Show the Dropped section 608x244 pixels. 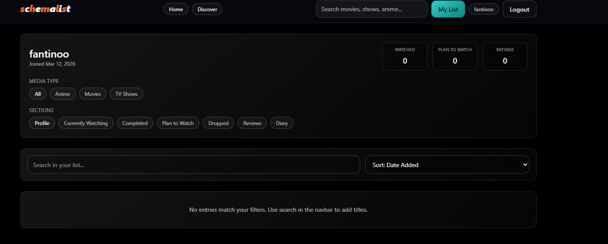[x=219, y=123]
